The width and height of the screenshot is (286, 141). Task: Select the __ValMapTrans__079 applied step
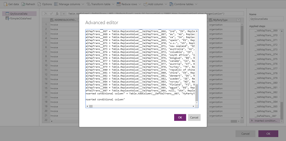click(x=266, y=78)
